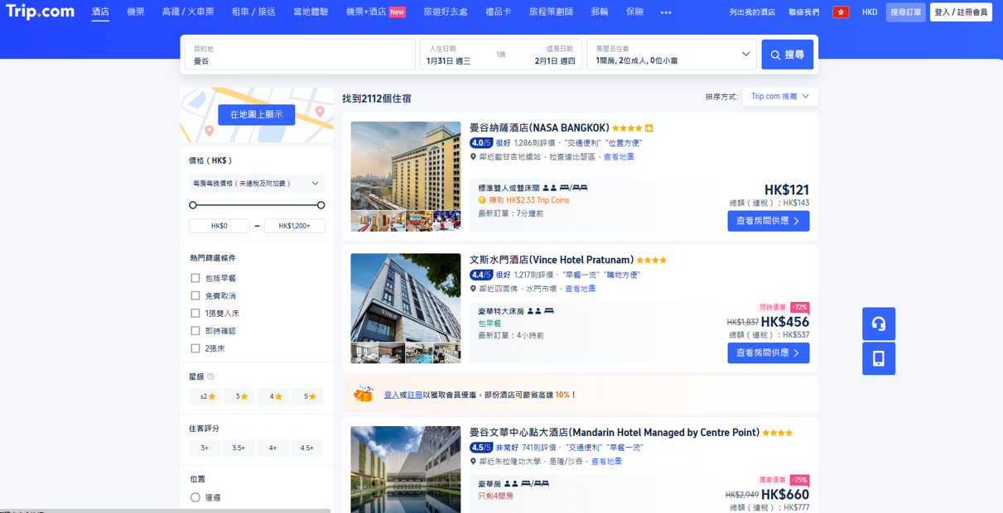
Task: Click the 目的地 destination input field
Action: pos(300,55)
